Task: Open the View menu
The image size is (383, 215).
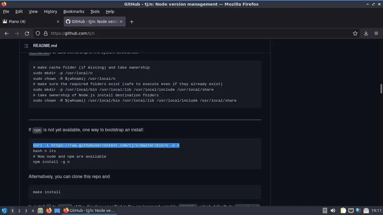Action: pos(33,11)
